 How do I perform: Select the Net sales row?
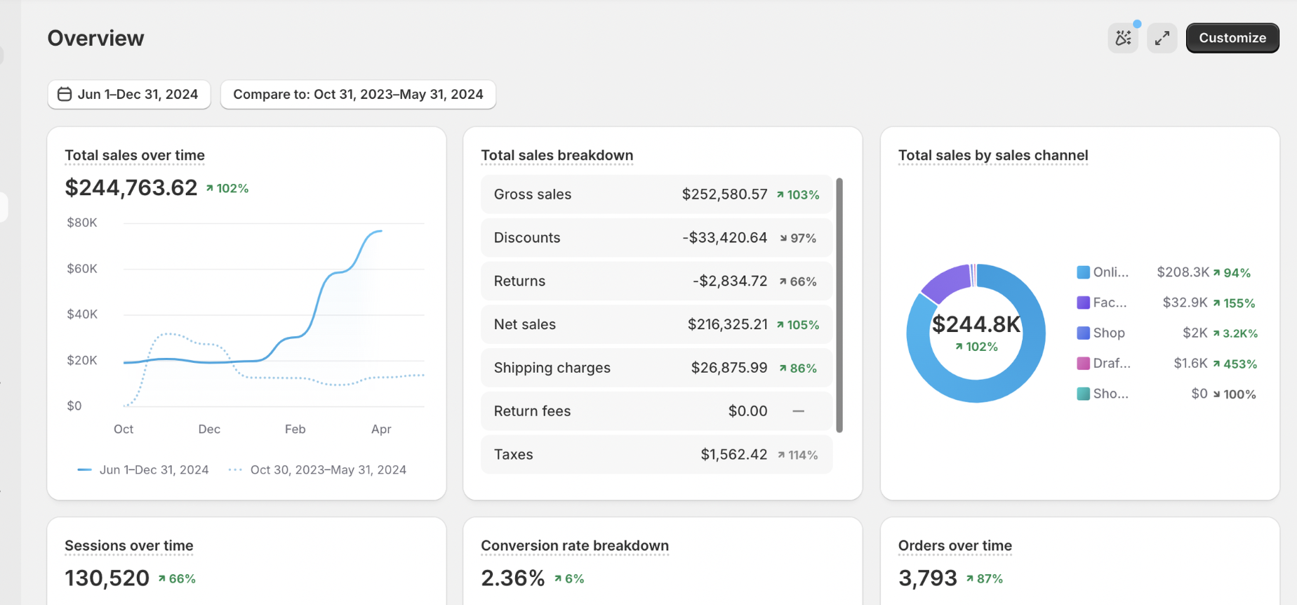pos(656,324)
